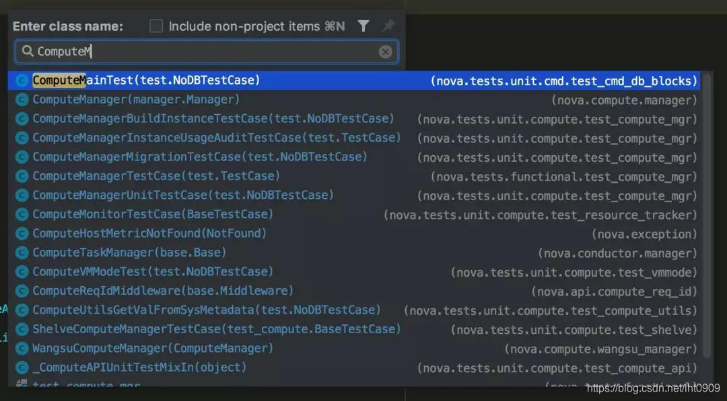The width and height of the screenshot is (727, 401).
Task: Click the magnifier search icon
Action: pyautogui.click(x=28, y=51)
